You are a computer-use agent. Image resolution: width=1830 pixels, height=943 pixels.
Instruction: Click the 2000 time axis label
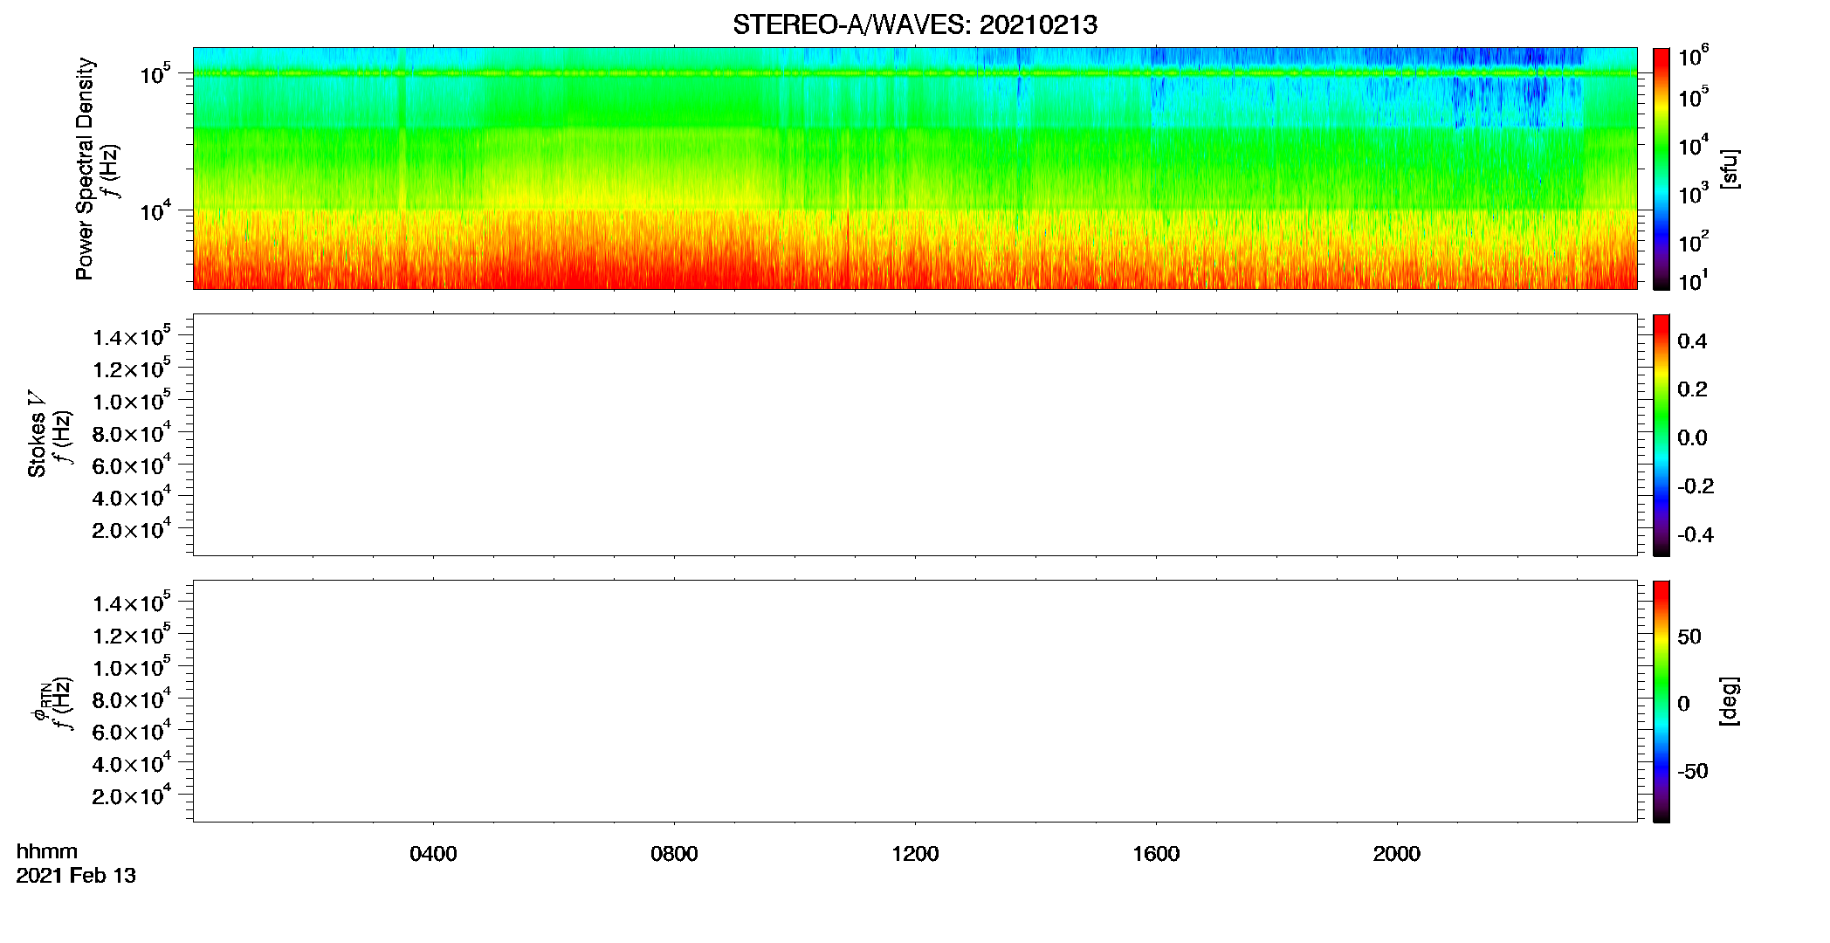pyautogui.click(x=1397, y=854)
